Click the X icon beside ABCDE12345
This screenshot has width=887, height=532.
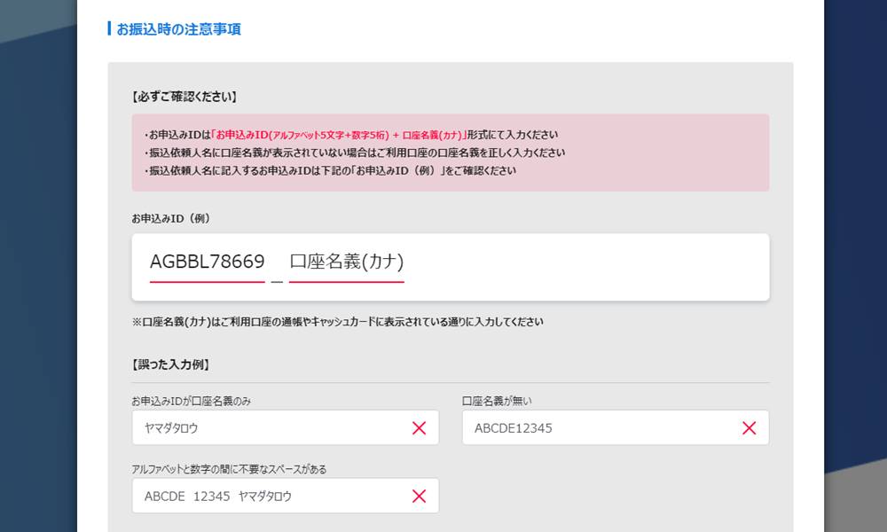[x=748, y=427]
